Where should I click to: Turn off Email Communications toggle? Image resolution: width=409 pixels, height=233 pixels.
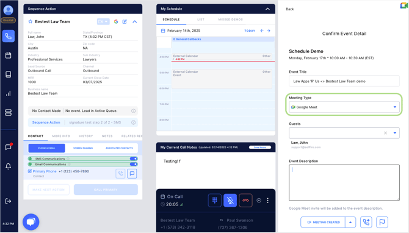point(134,165)
